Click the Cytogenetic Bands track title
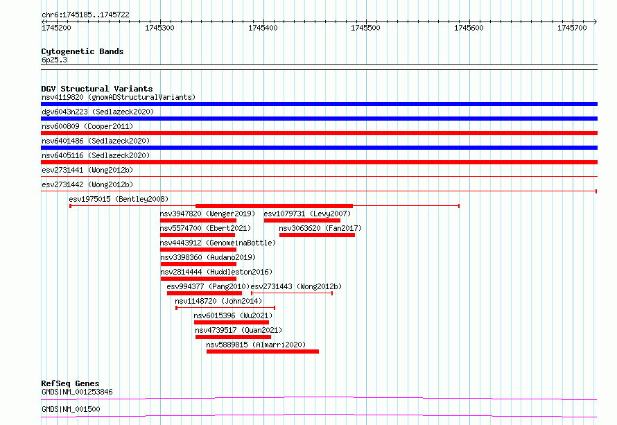Image resolution: width=617 pixels, height=425 pixels. [x=82, y=51]
